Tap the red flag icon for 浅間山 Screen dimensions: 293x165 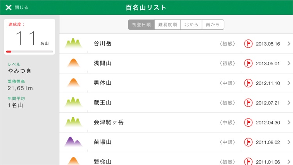248,63
